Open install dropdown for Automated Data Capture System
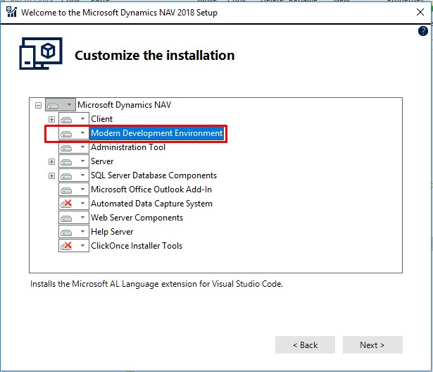433x372 pixels. (74, 204)
